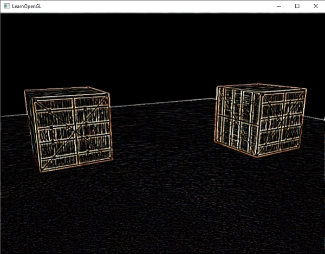The image size is (325, 254).
Task: Maximize the LearnOpenGL window
Action: click(297, 6)
